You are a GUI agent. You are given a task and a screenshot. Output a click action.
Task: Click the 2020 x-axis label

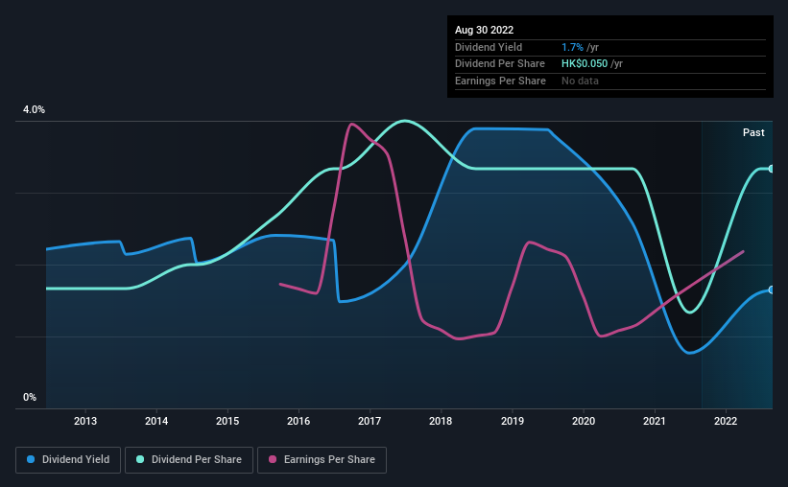(x=584, y=421)
